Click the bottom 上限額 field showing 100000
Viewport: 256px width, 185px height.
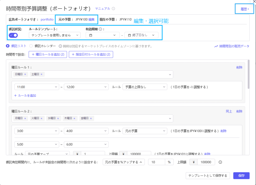click(x=206, y=162)
